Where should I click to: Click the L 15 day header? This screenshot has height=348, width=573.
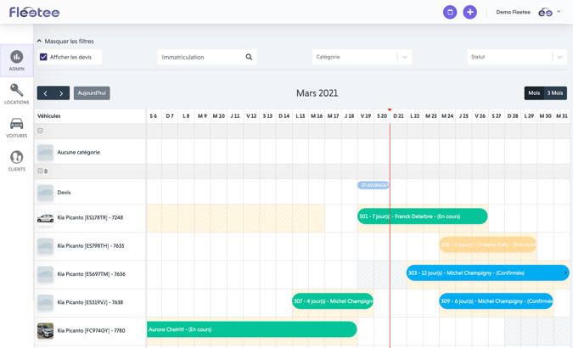point(301,116)
